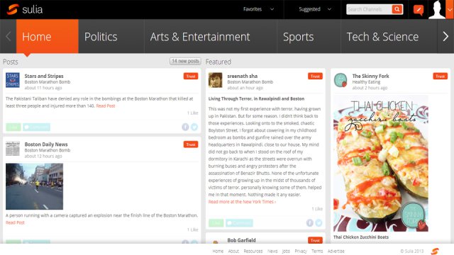Click the Sulia logo in the header
Screen dimensions: 454x255
coord(25,9)
